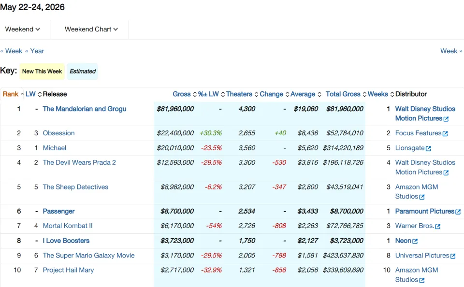
Task: Expand the Weekend Chart dropdown
Action: [x=91, y=29]
